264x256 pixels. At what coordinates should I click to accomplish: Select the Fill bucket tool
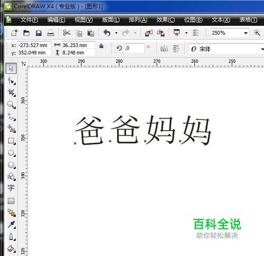12,249
